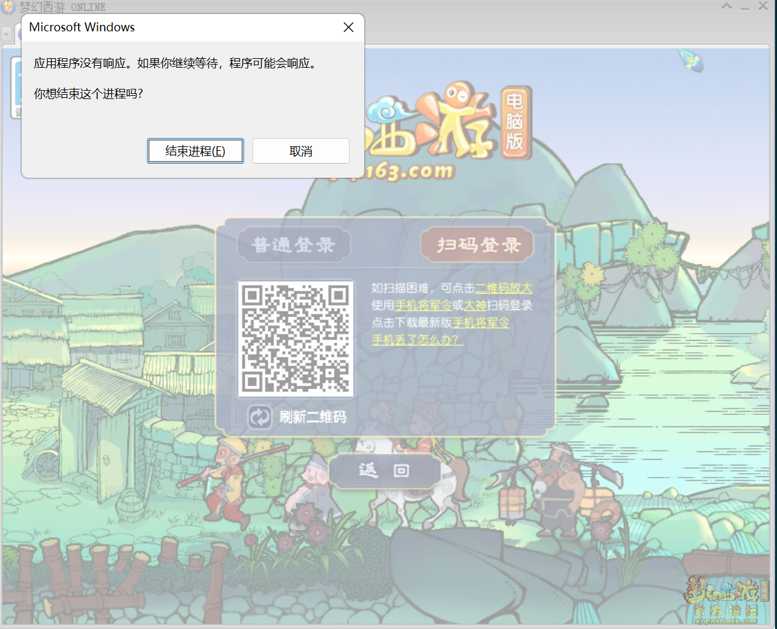This screenshot has width=777, height=629.
Task: Close the 梦幻西游 game window
Action: point(763,6)
